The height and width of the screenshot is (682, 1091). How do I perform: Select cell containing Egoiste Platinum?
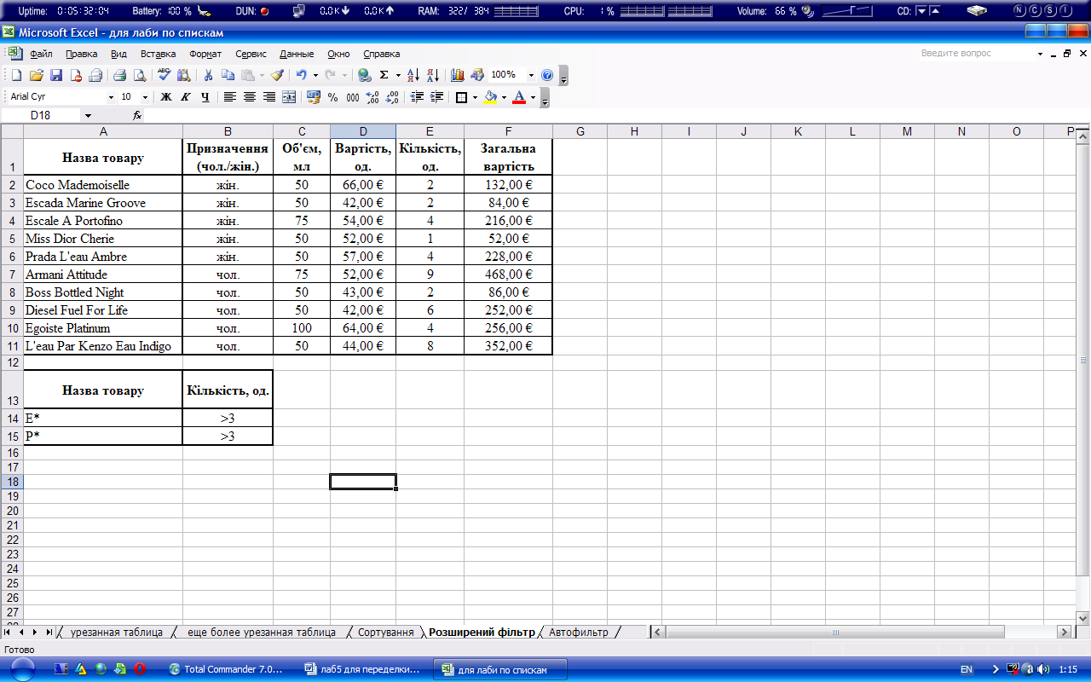click(103, 328)
